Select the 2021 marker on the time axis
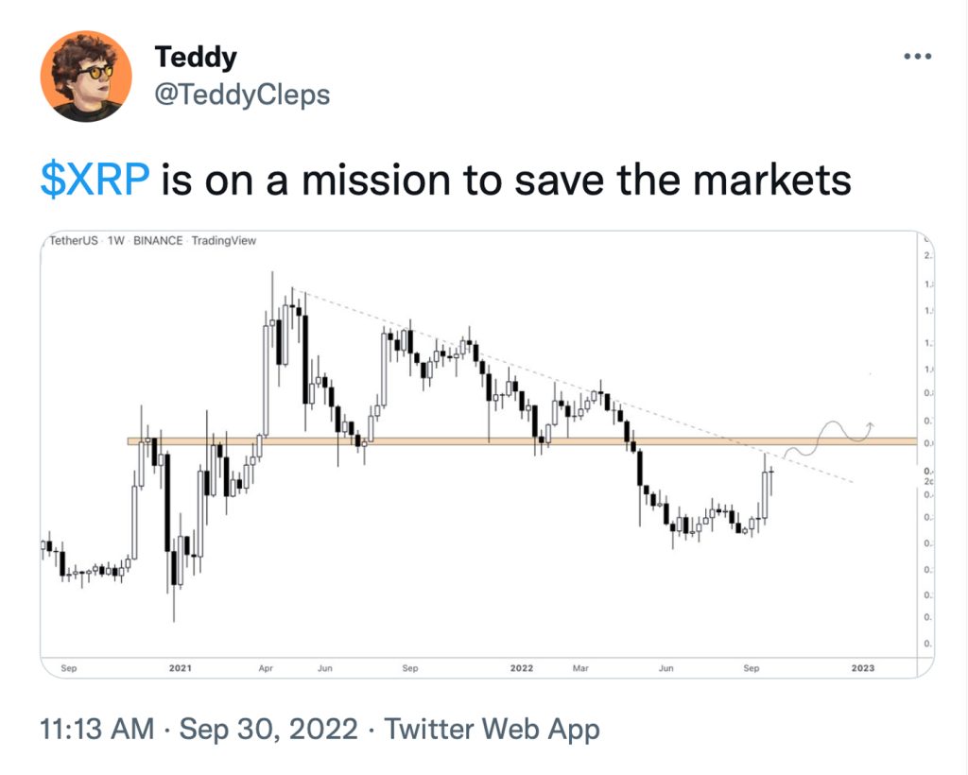Image resolution: width=968 pixels, height=775 pixels. pos(181,668)
